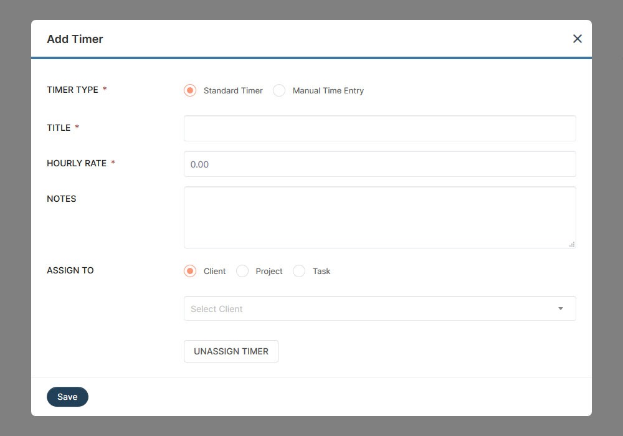Viewport: 623px width, 436px height.
Task: Click into the Title text field
Action: point(379,128)
